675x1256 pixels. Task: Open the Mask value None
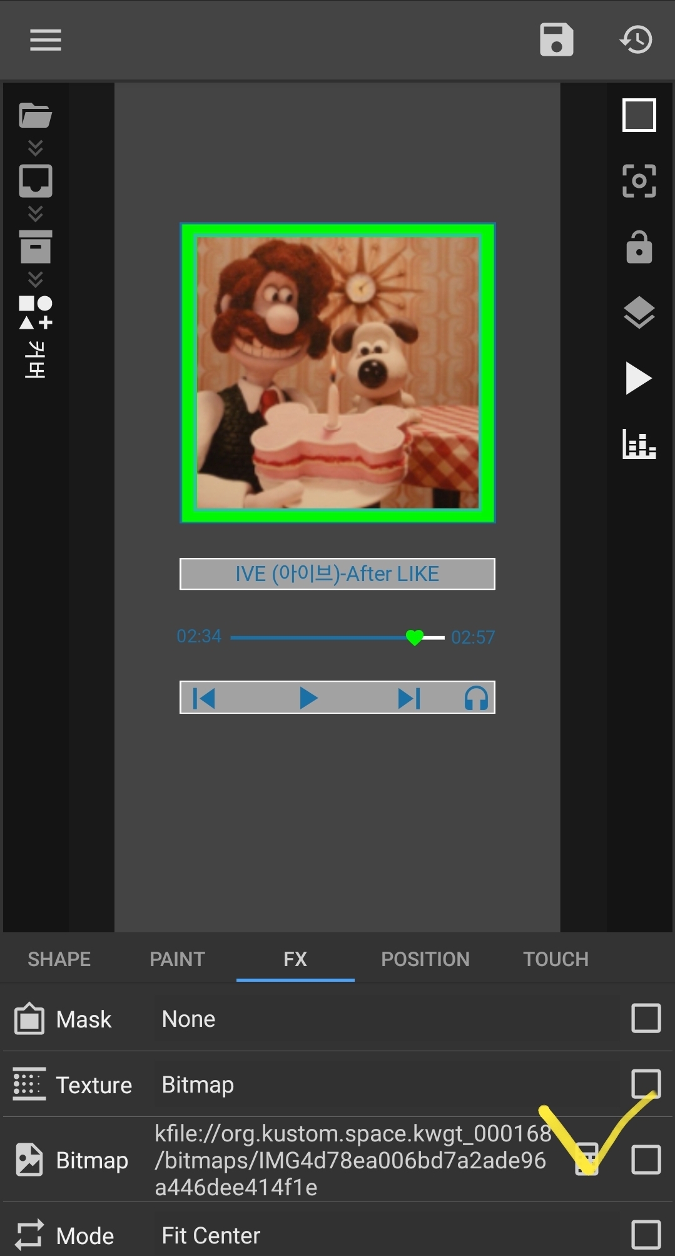pyautogui.click(x=387, y=1019)
